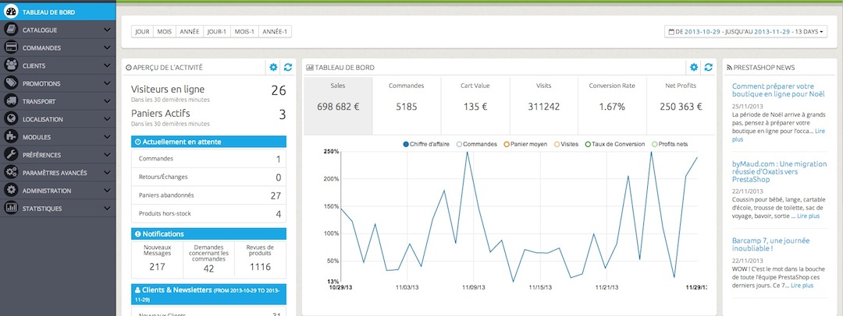Image resolution: width=843 pixels, height=316 pixels.
Task: Click the Transport truck icon
Action: tap(11, 101)
